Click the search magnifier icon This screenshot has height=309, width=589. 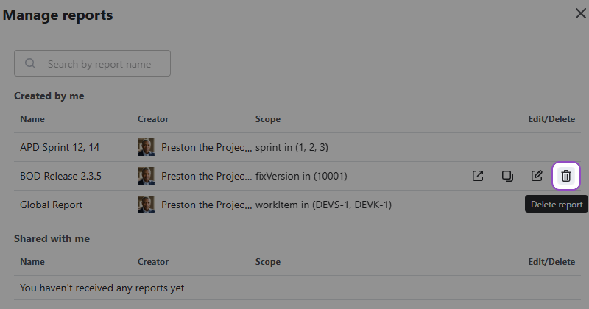click(x=30, y=64)
